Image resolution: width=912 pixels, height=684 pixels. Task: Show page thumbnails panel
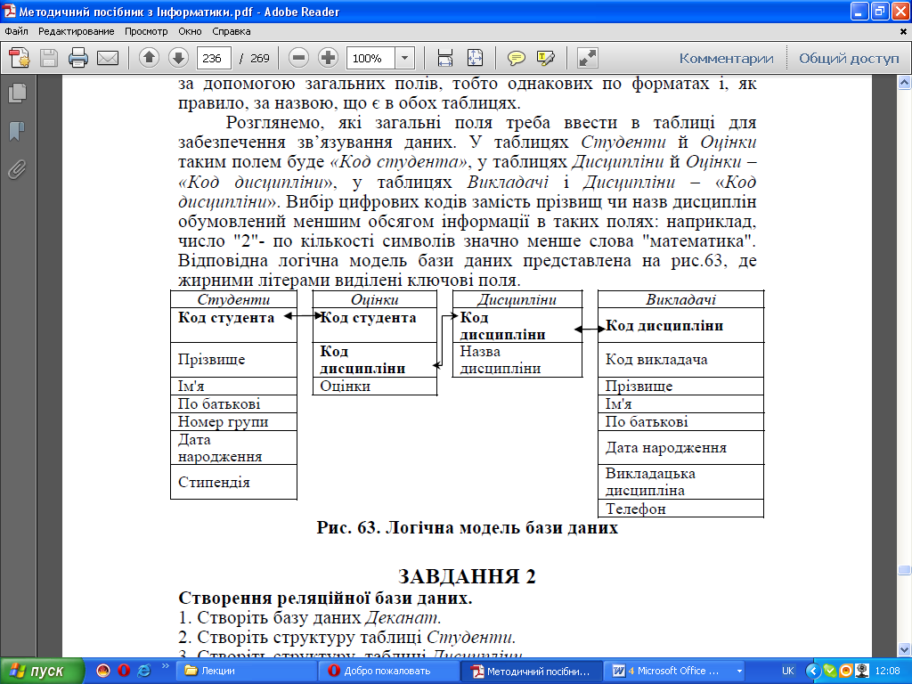point(18,93)
